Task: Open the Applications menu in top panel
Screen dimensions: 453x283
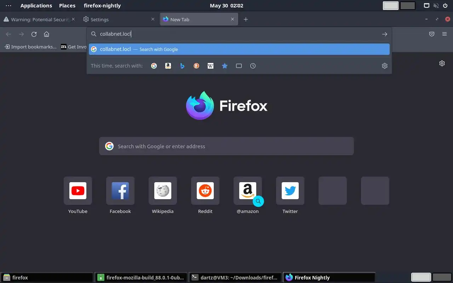Action: point(36,6)
